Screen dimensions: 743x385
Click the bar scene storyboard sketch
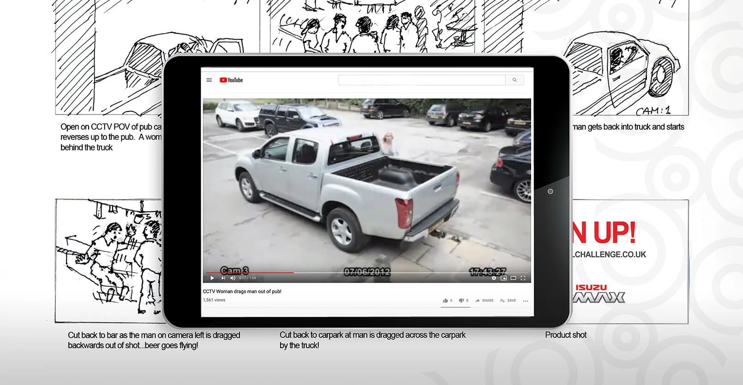(x=109, y=261)
